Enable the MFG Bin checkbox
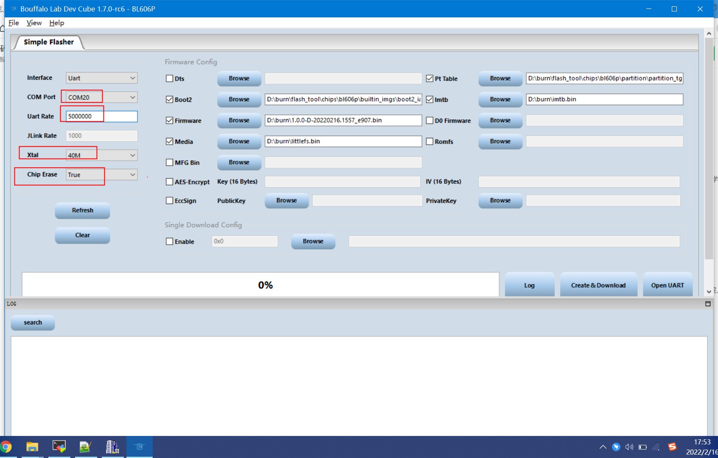This screenshot has height=458, width=718. pos(170,162)
